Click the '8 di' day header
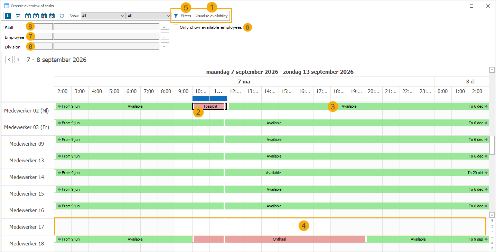 [x=470, y=82]
